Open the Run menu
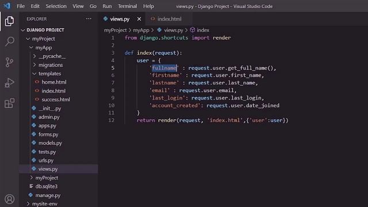368x207 pixels. coord(107,6)
